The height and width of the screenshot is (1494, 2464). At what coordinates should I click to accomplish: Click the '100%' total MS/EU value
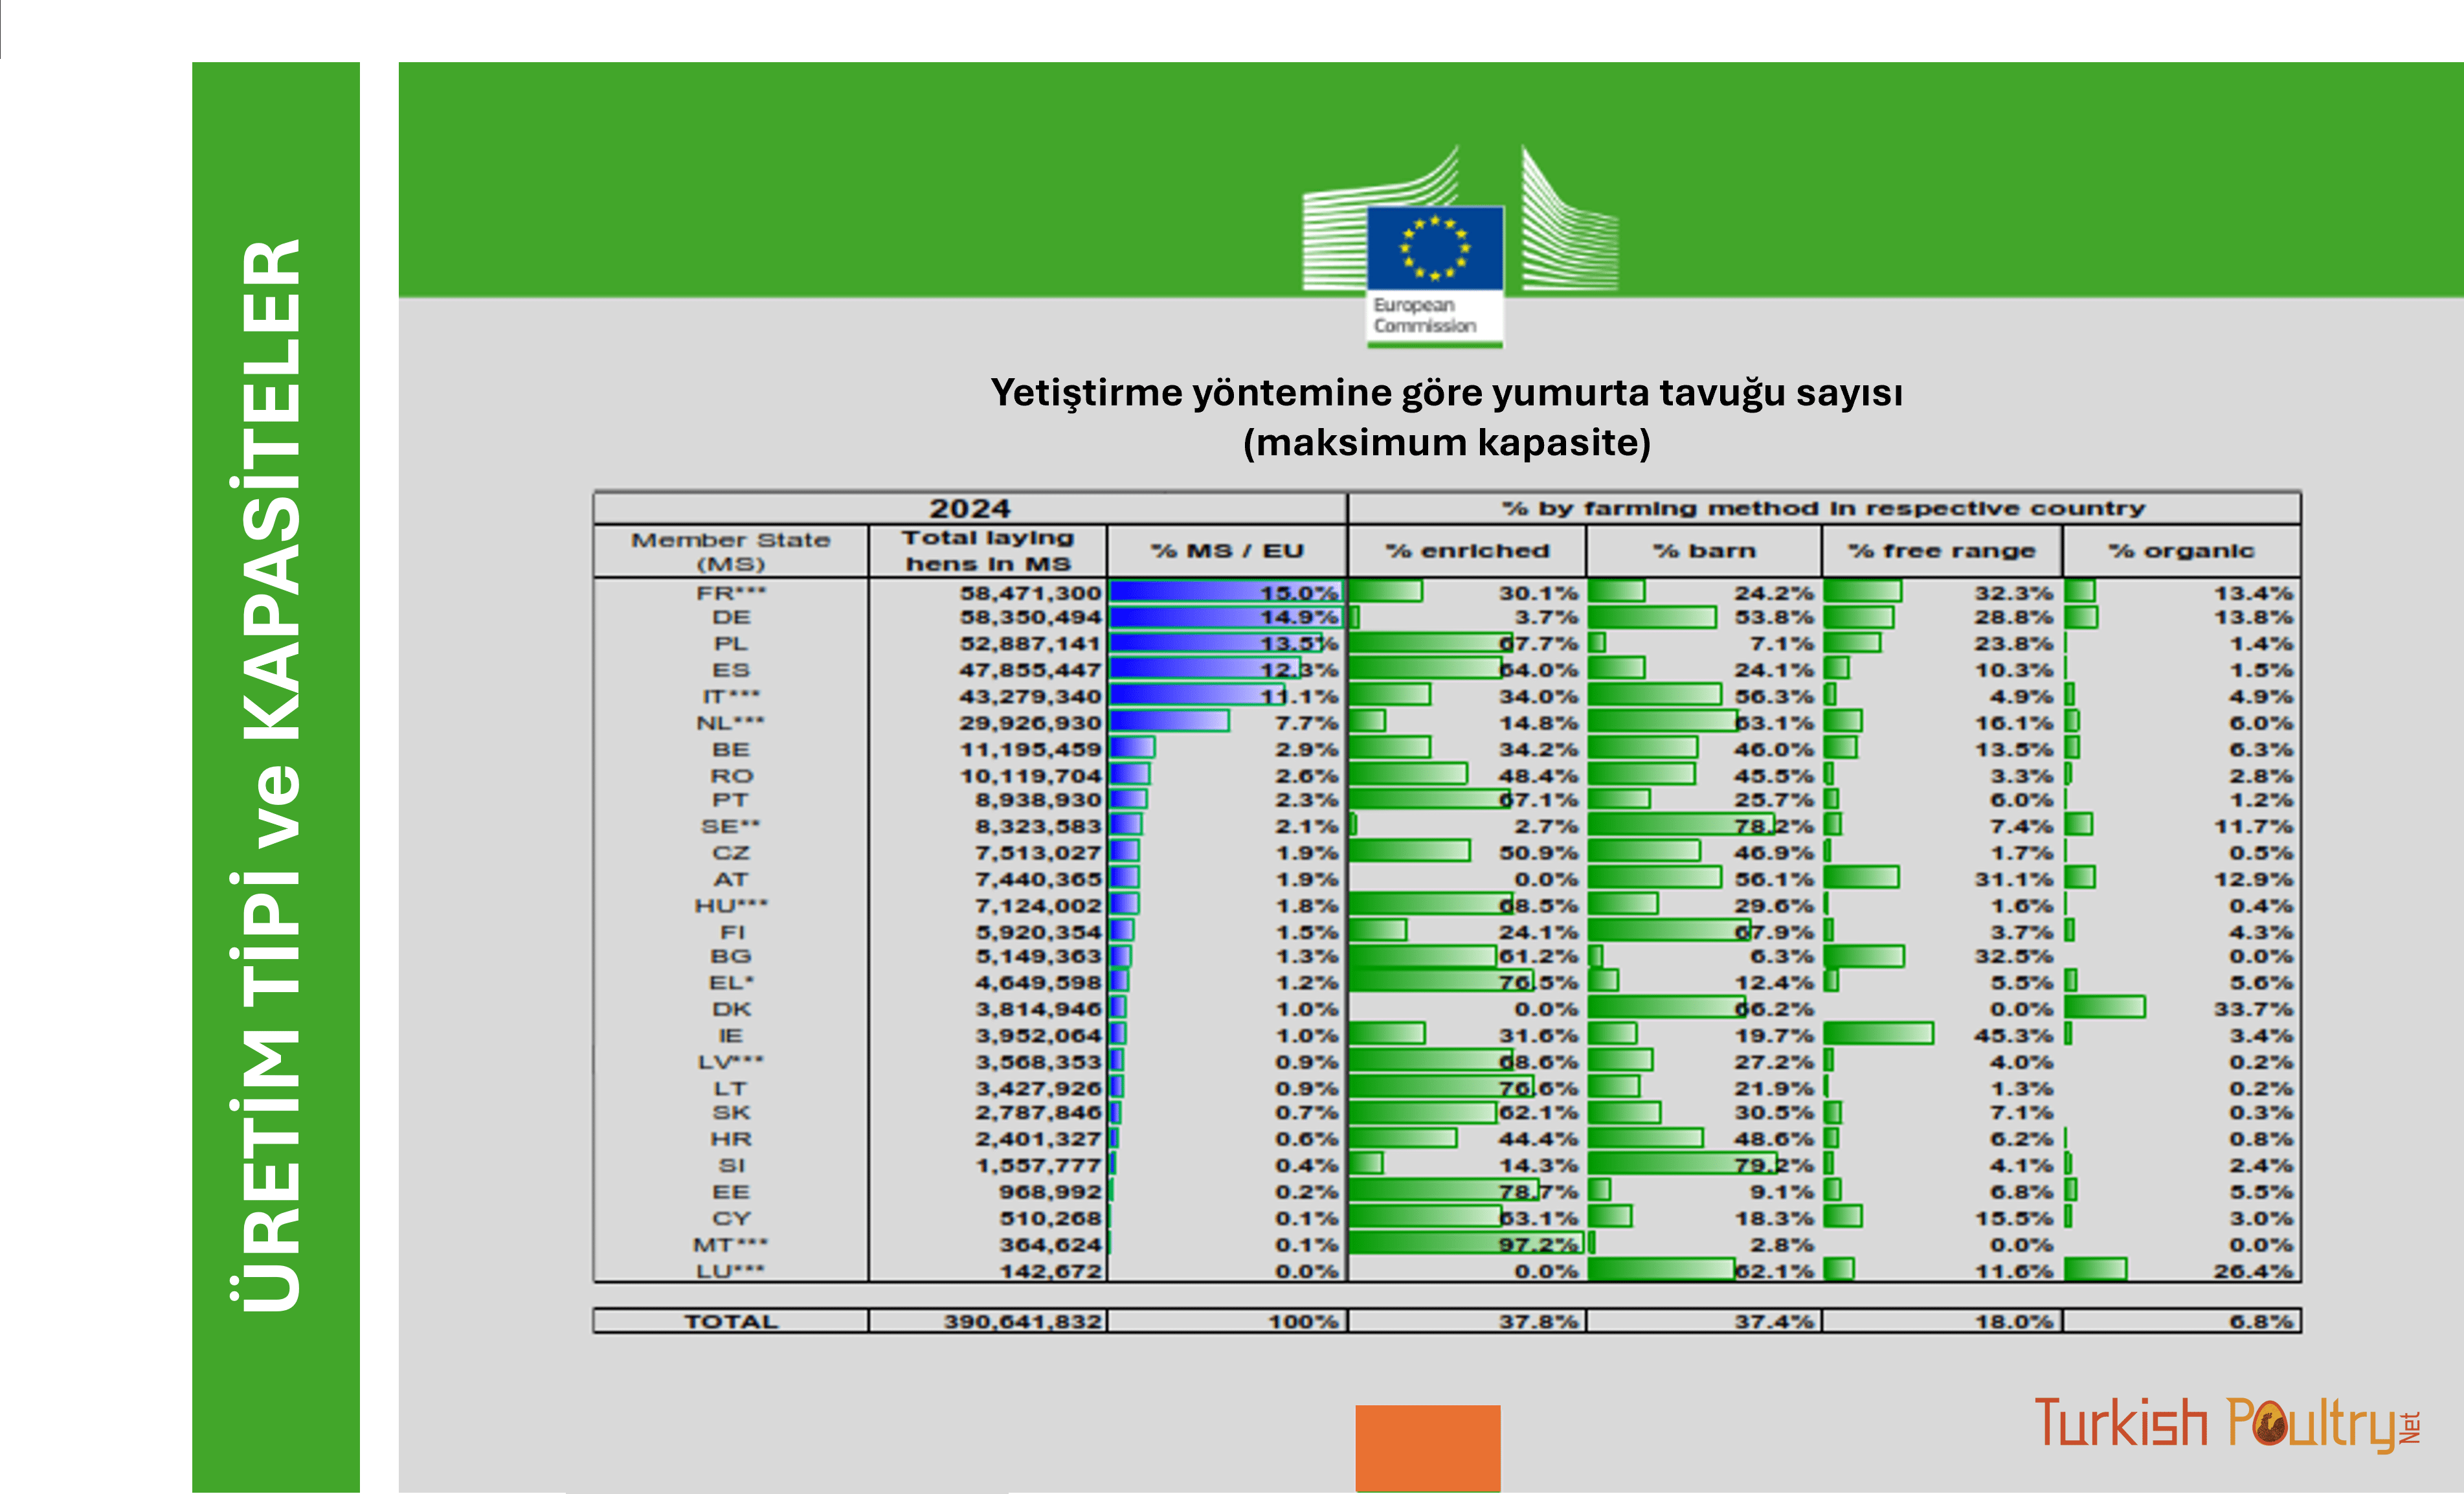(1303, 1322)
